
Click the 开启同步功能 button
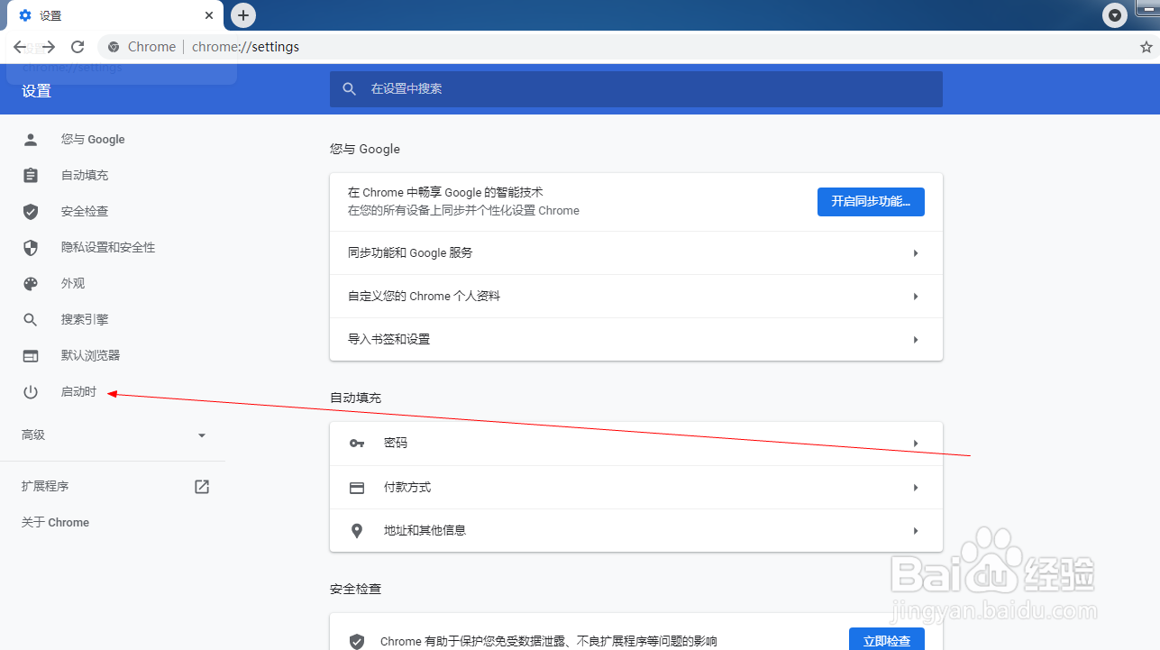(871, 202)
